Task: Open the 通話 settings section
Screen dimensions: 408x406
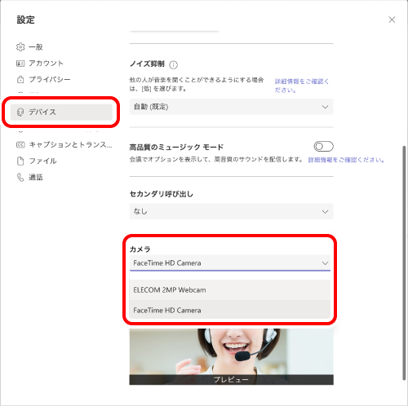Action: pyautogui.click(x=36, y=178)
